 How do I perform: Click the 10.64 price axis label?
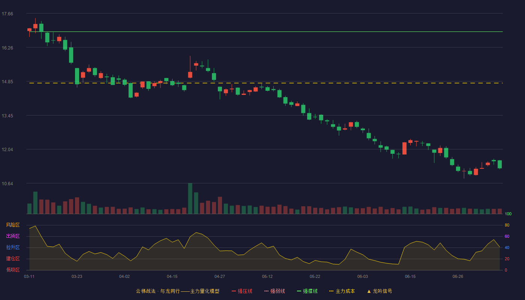click(x=7, y=183)
